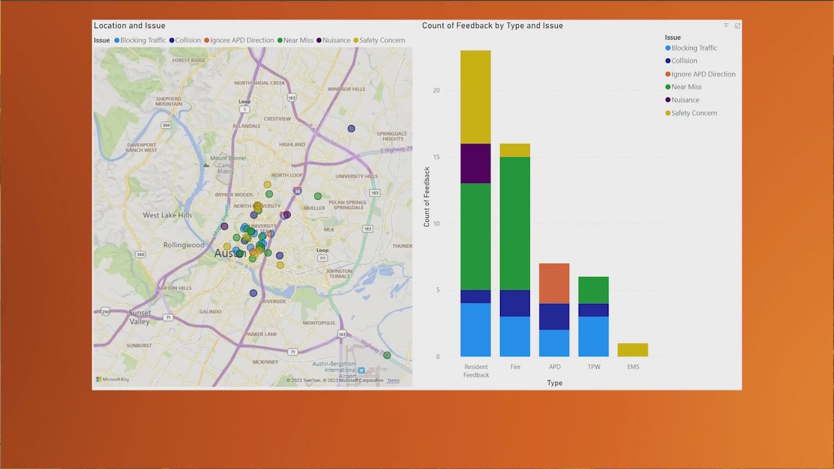Select the purple Nuisance segment of Resident Feedback bar
This screenshot has height=469, width=834.
pos(476,164)
